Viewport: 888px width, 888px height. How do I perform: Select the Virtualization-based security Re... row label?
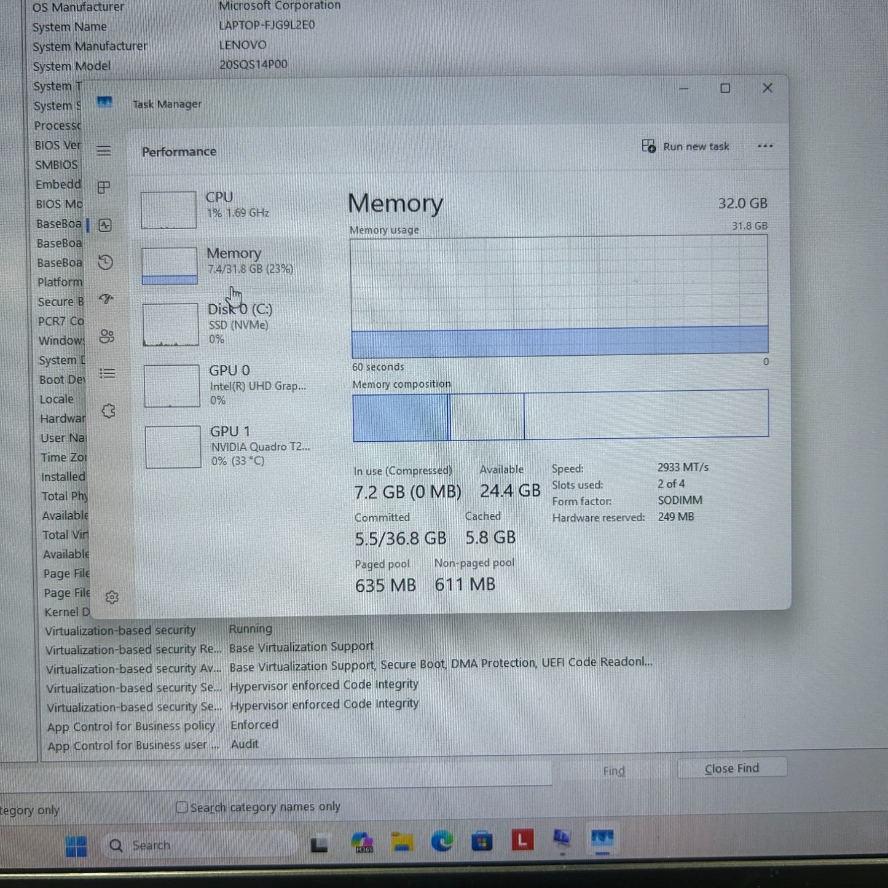click(133, 650)
